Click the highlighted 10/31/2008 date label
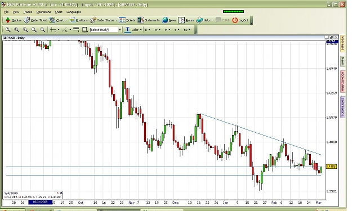 [41, 202]
